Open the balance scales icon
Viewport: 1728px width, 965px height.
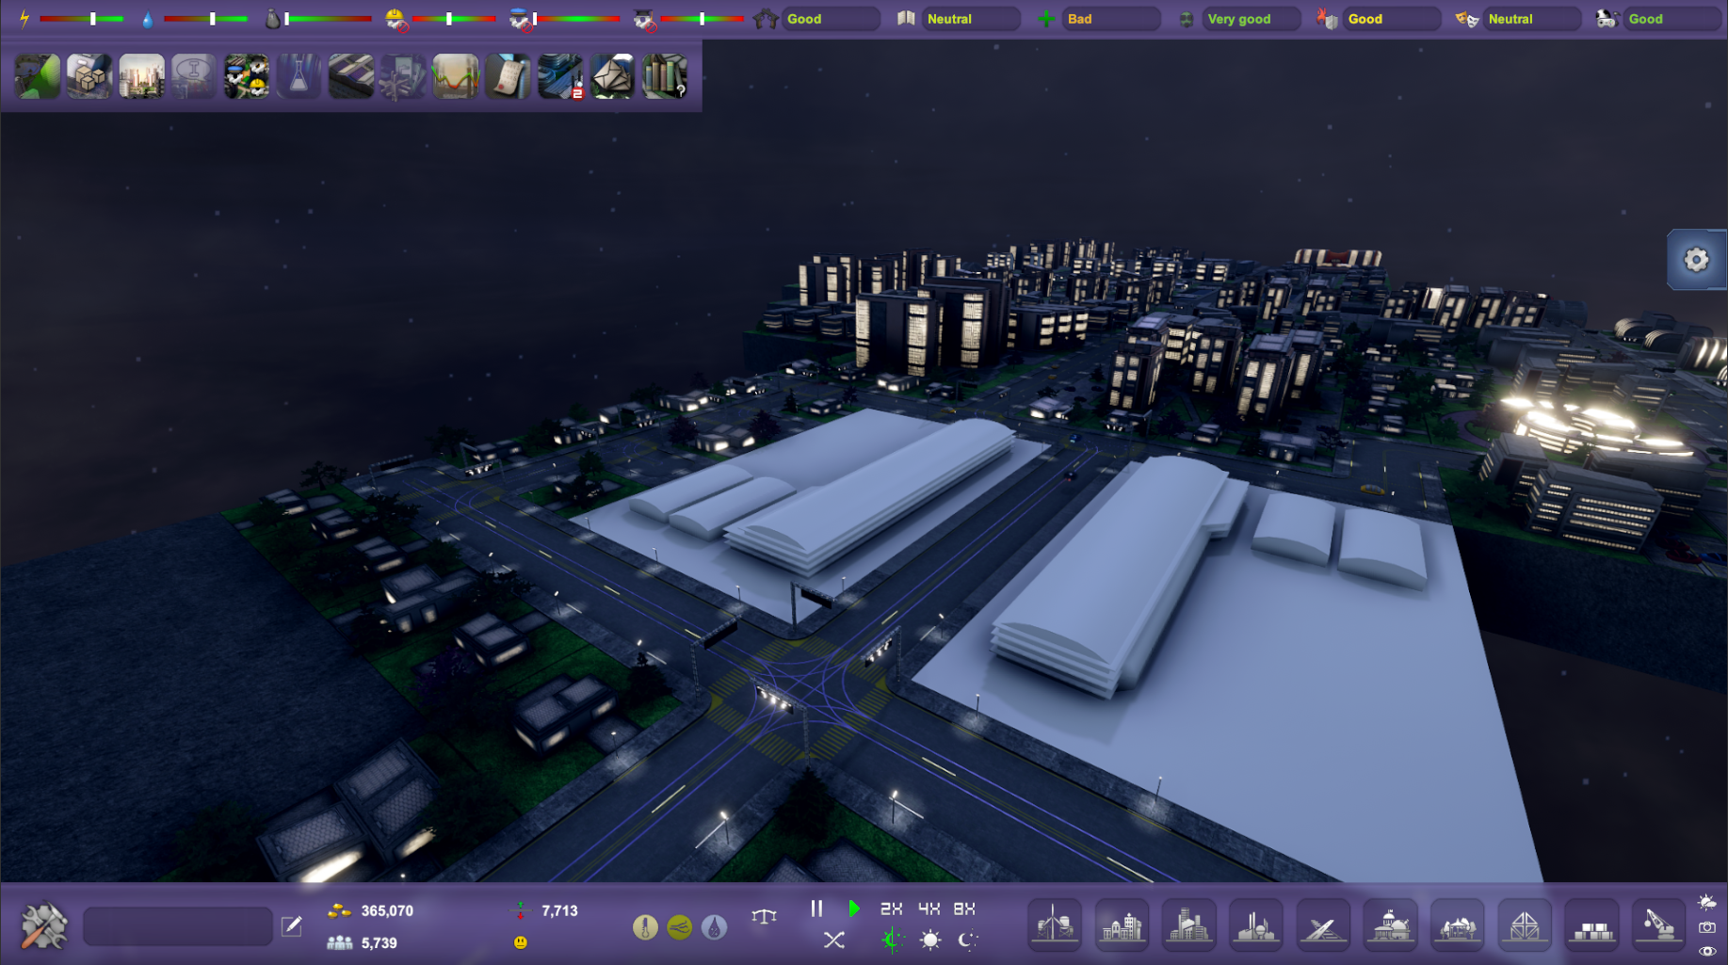(765, 915)
